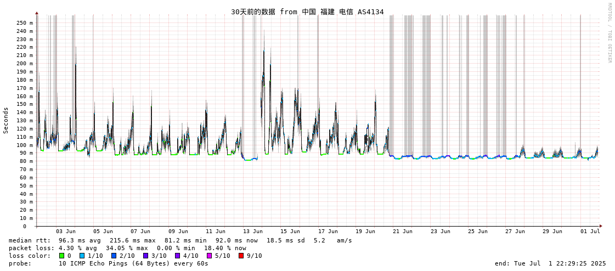
Task: Click the '120 m' y-axis label
Action: click(x=25, y=128)
